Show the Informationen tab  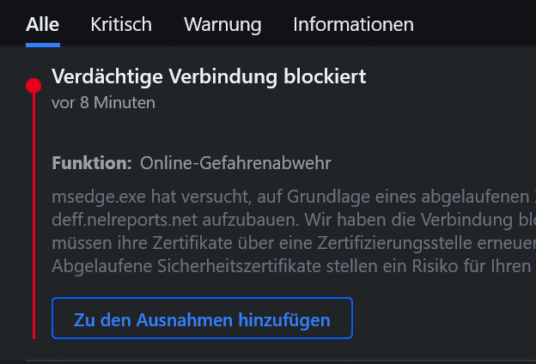(x=353, y=25)
